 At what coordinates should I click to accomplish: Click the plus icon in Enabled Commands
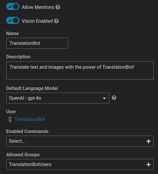[149, 141]
